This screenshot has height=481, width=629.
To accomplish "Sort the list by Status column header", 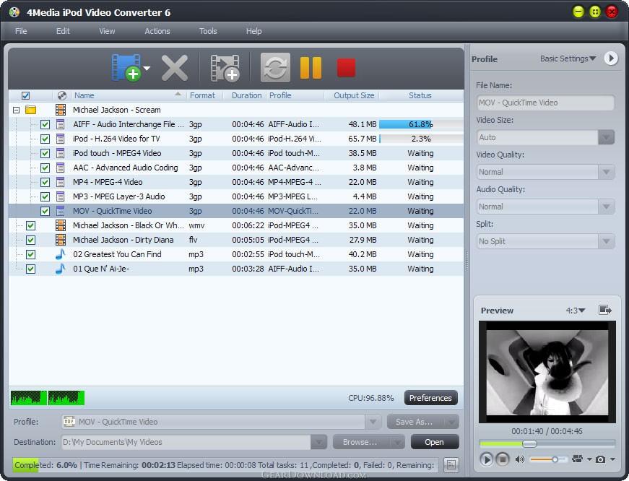I will click(x=420, y=95).
